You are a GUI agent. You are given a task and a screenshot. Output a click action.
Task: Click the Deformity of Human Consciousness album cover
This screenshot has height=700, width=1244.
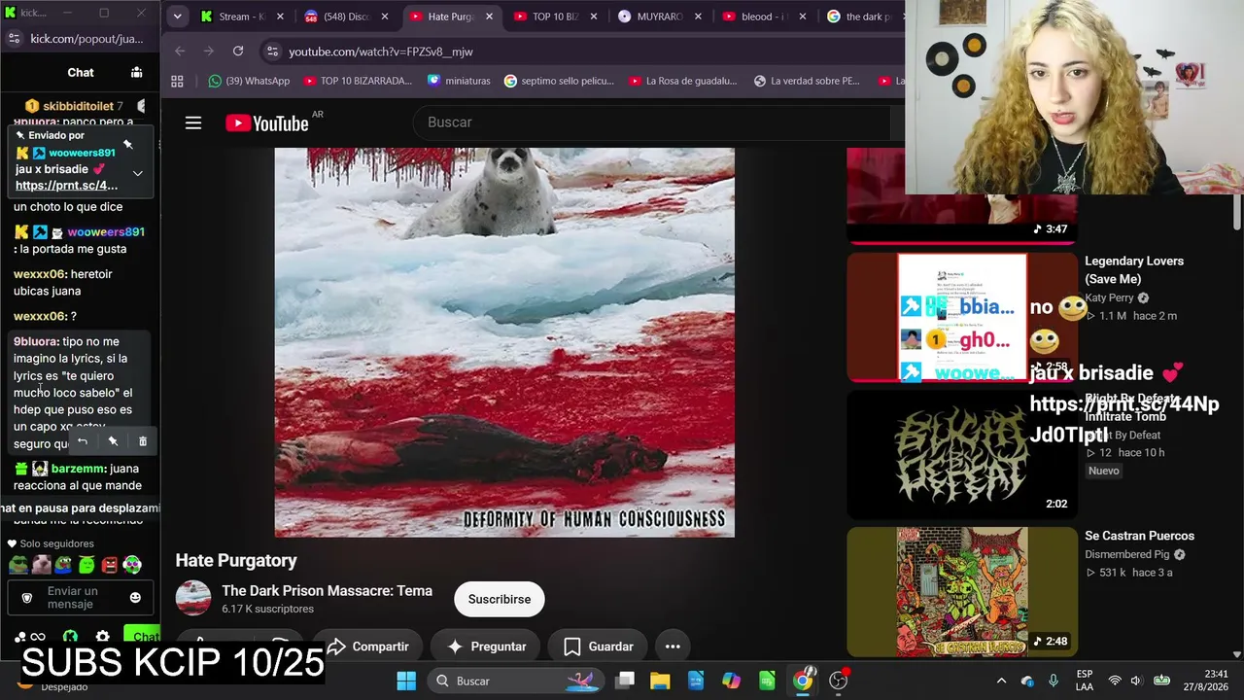504,342
